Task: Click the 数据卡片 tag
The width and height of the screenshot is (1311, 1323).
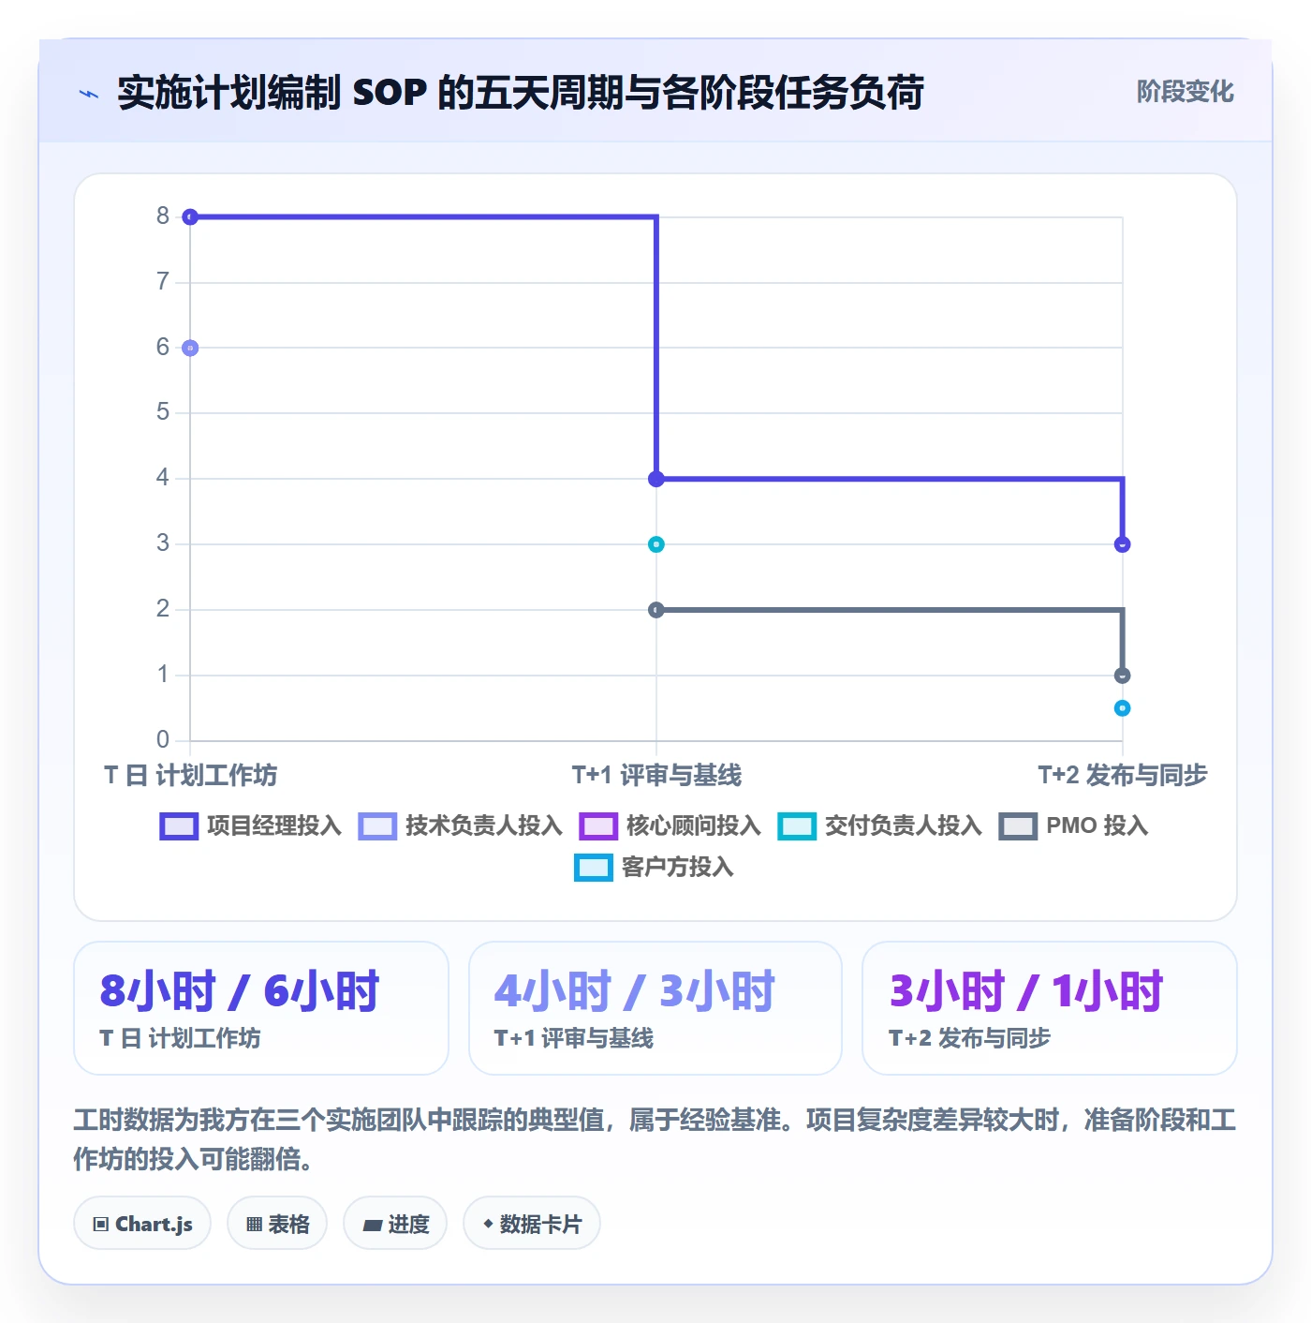Action: (x=532, y=1224)
